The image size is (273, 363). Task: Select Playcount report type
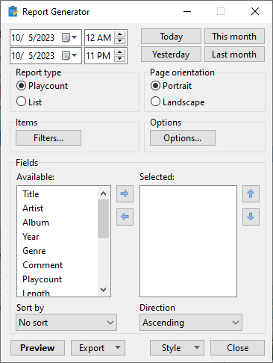(42, 86)
